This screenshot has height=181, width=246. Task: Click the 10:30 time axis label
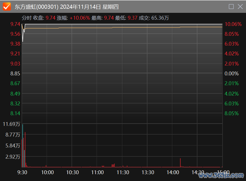(x=73, y=173)
